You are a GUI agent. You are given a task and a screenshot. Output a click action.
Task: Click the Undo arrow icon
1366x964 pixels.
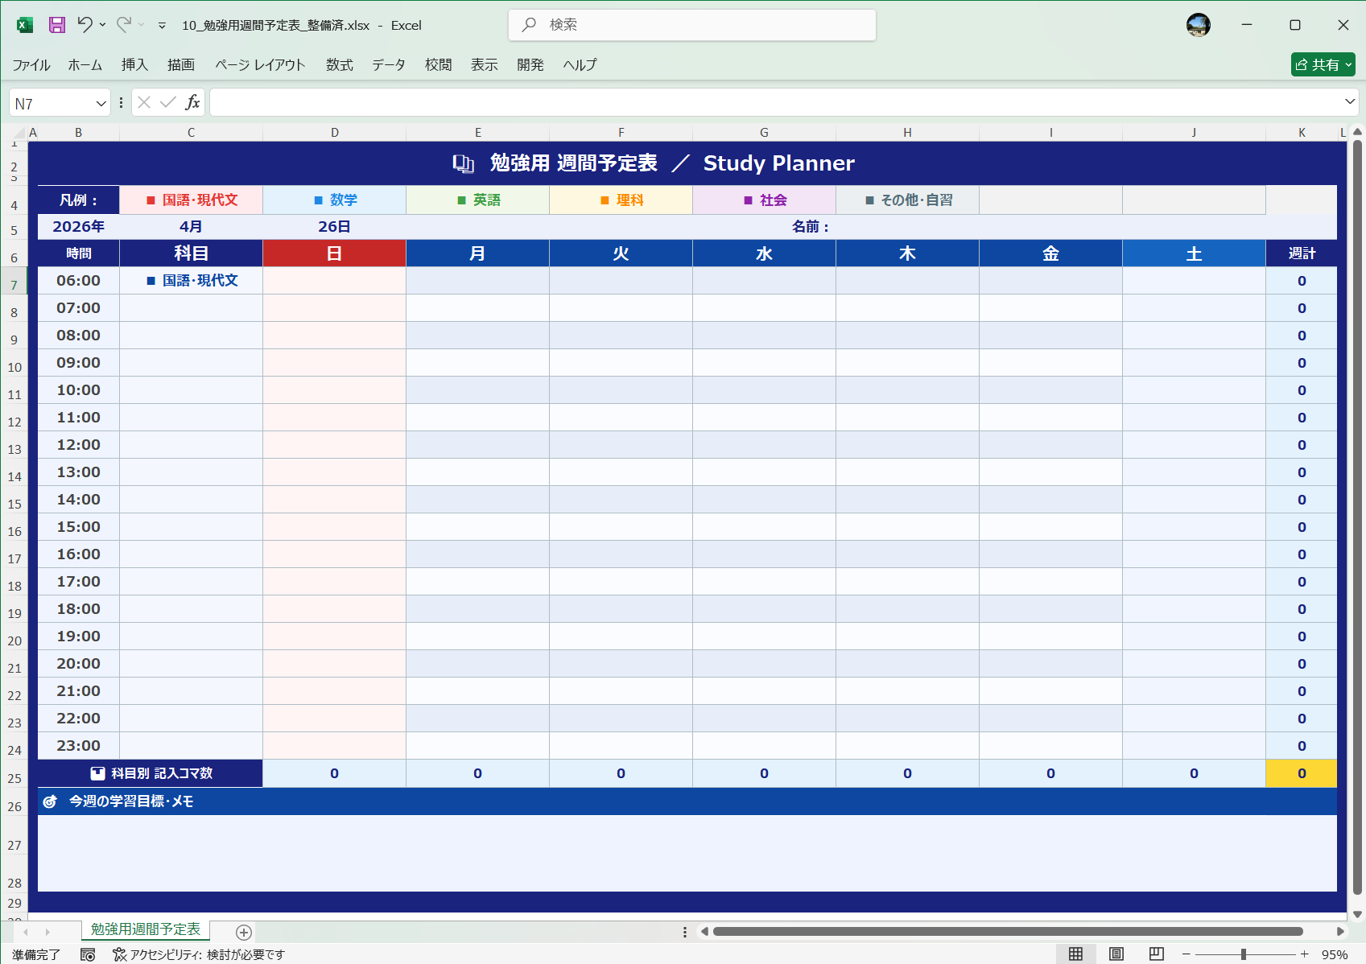tap(85, 25)
